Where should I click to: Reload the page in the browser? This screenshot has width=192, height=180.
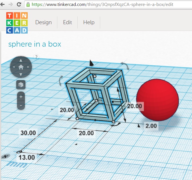click(19, 5)
